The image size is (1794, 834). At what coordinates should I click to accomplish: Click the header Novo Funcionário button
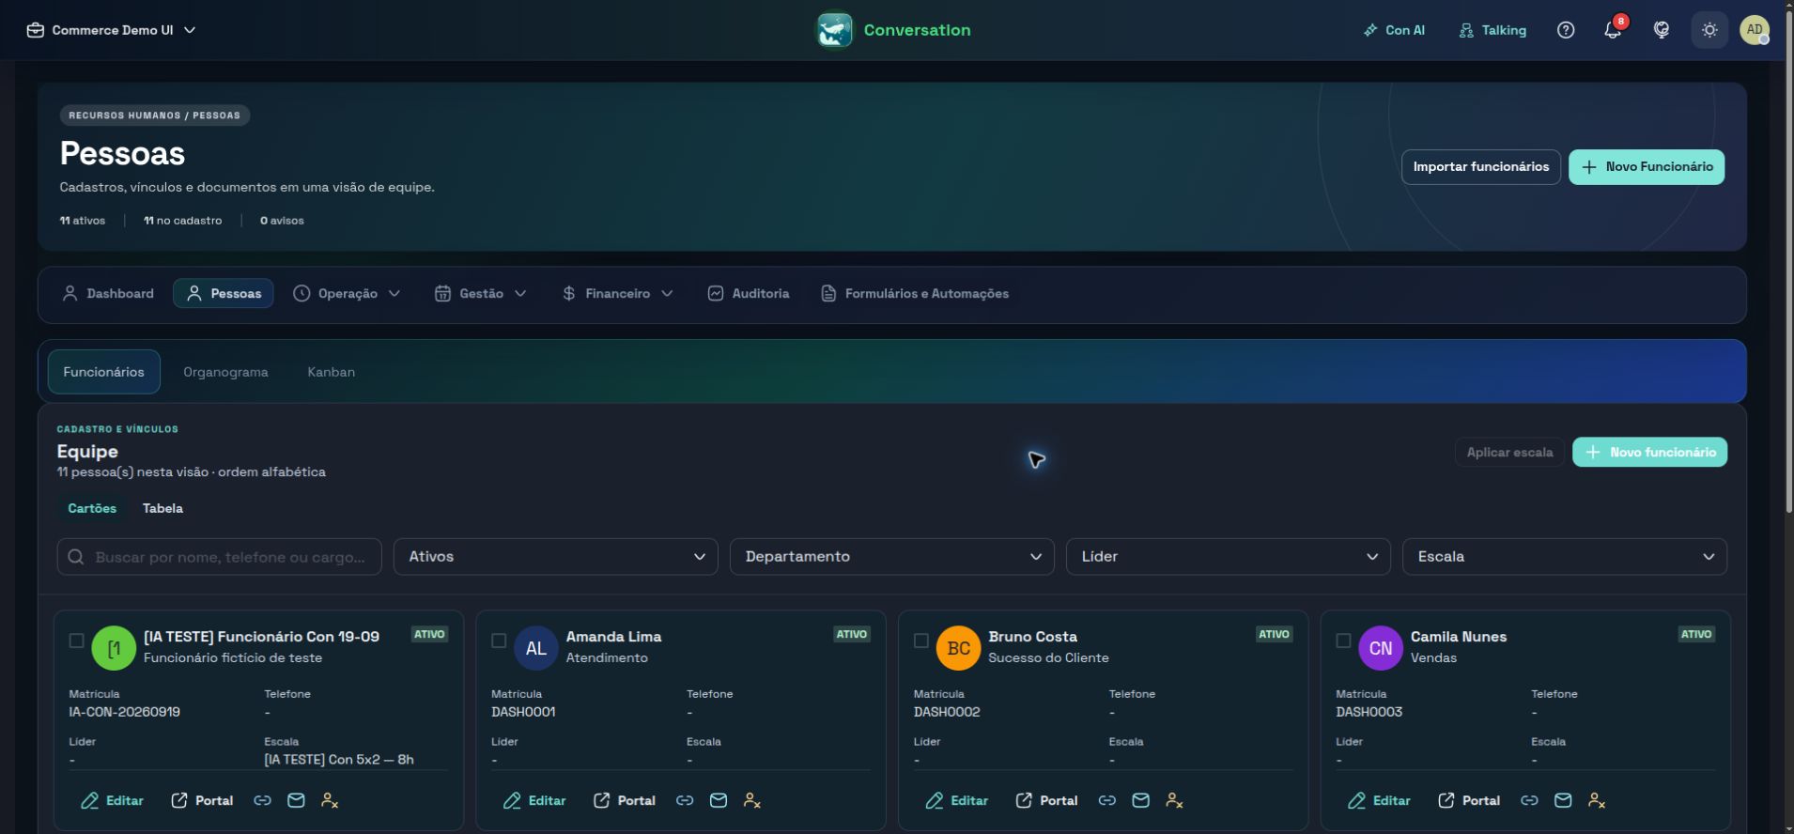click(1646, 166)
